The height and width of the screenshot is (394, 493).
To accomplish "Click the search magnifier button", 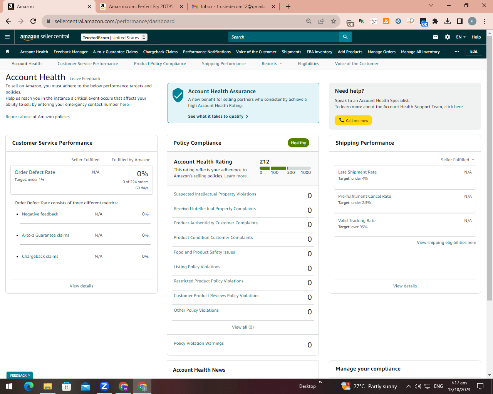I will point(345,37).
